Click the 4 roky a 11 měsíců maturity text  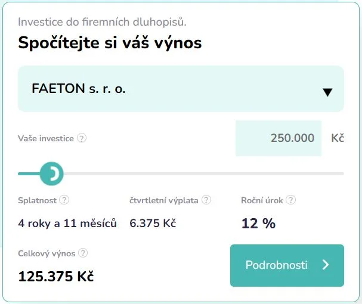(x=67, y=224)
